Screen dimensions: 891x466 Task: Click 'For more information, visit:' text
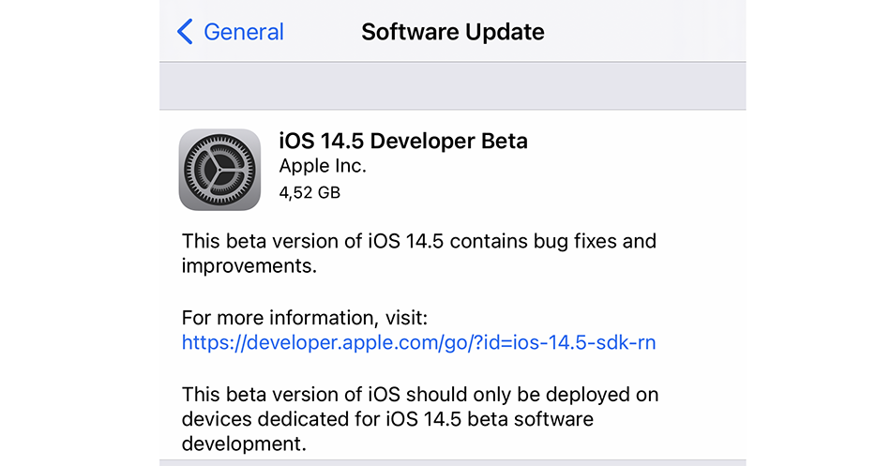pos(305,318)
